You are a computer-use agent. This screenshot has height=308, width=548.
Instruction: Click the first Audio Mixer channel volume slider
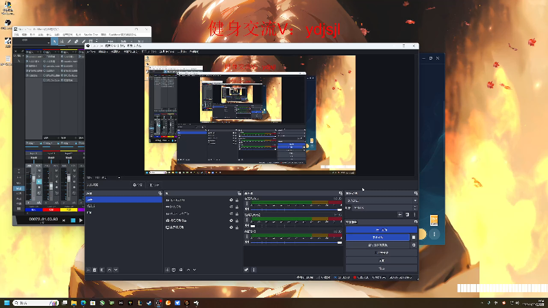point(297,209)
